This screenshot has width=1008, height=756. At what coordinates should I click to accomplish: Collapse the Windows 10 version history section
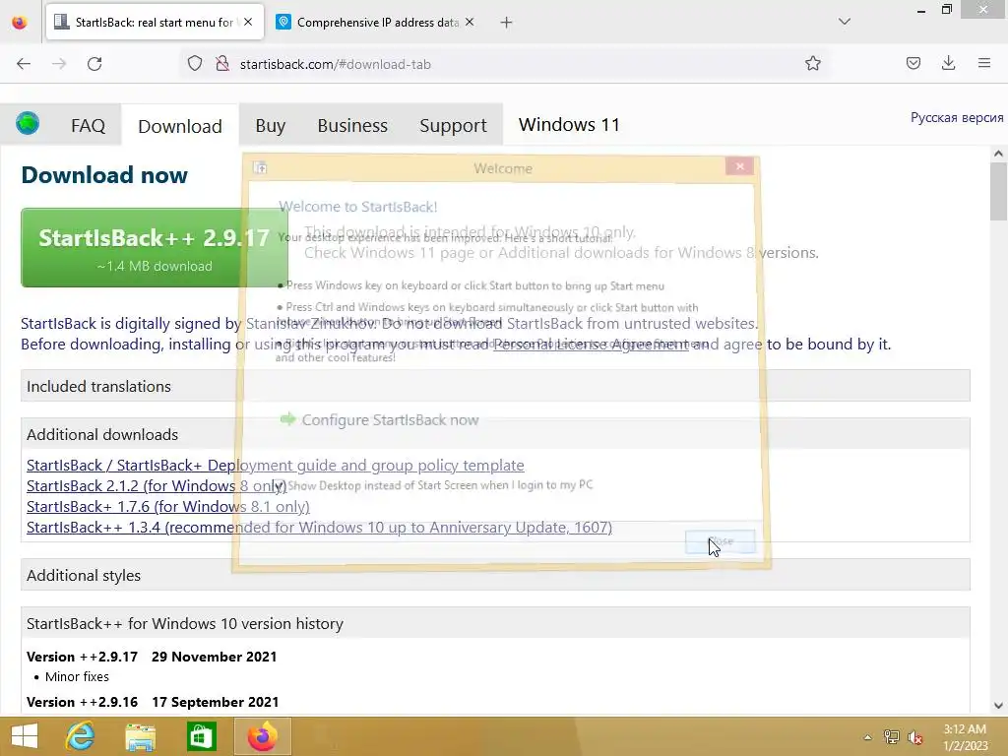click(495, 623)
